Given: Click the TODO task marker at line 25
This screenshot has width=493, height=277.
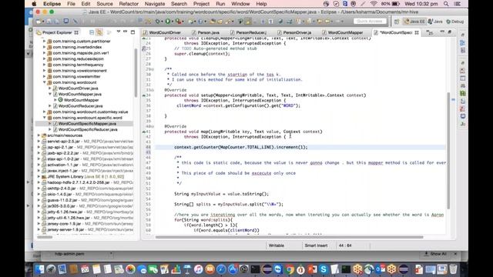Looking at the screenshot, I should [144, 48].
